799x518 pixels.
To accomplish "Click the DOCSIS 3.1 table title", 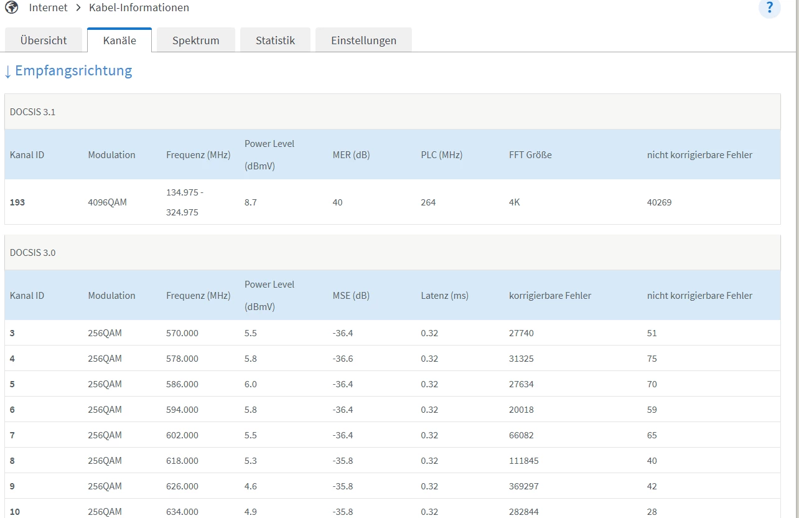I will 32,112.
